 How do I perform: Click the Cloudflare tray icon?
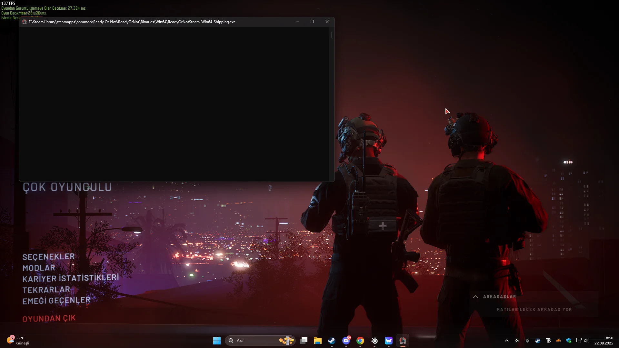click(x=558, y=341)
